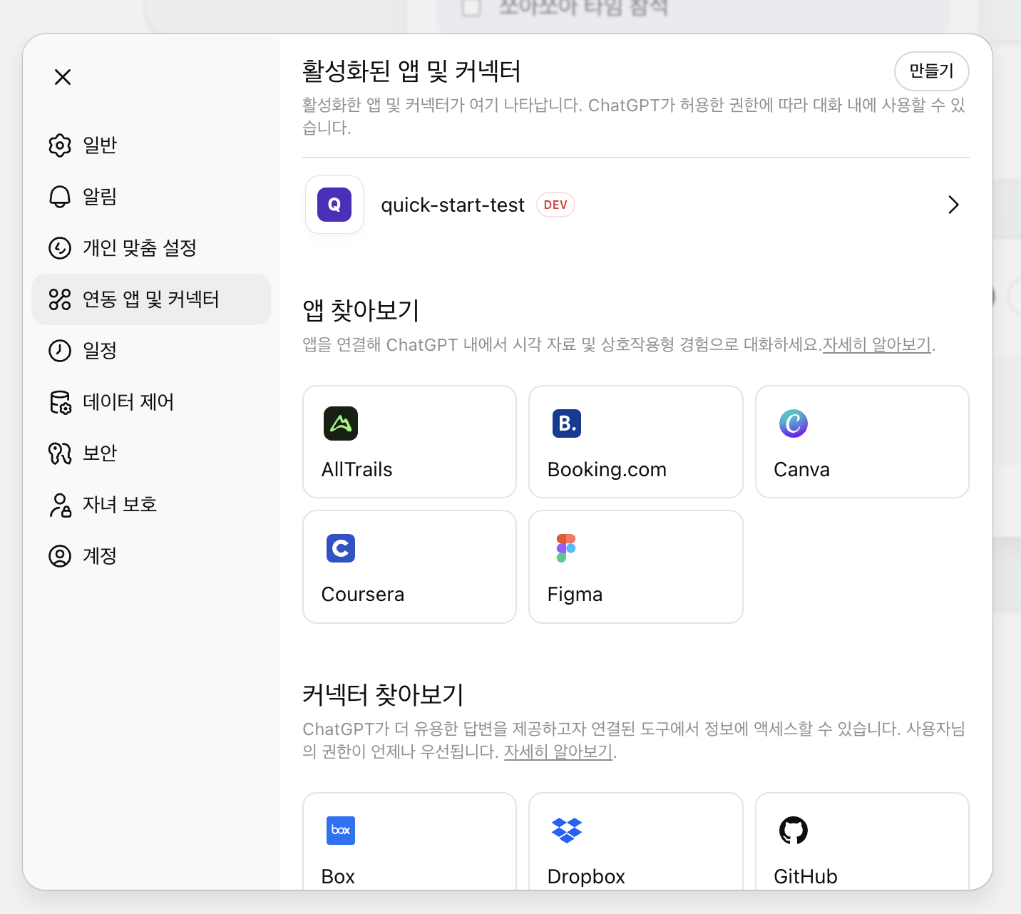Toggle the checkbox in the background window

point(471,8)
